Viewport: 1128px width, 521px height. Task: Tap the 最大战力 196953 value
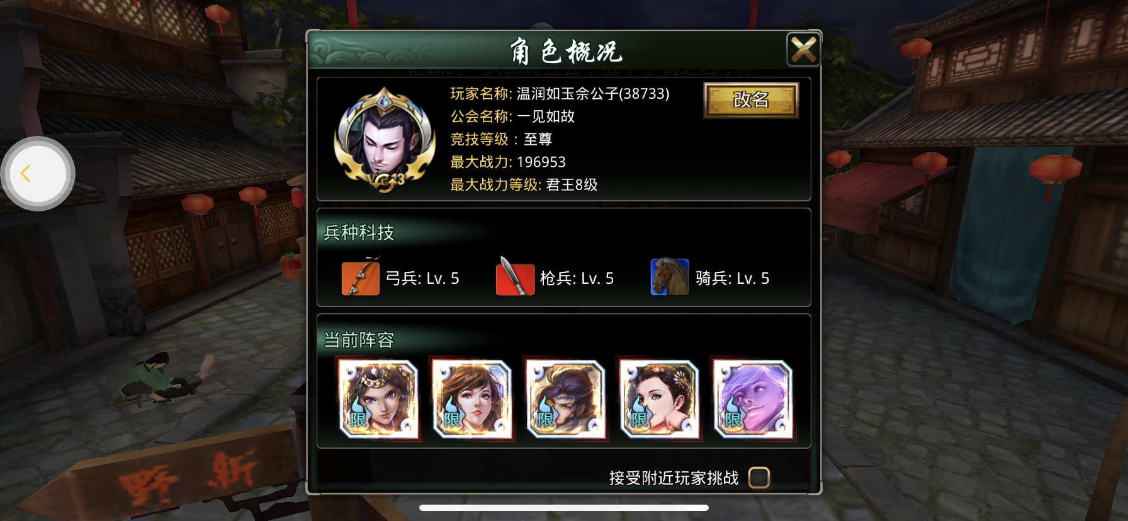tap(541, 162)
